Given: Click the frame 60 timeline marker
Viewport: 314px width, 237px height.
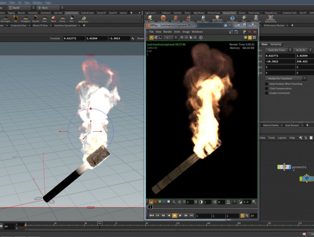Looking at the screenshot, I should click(x=99, y=224).
